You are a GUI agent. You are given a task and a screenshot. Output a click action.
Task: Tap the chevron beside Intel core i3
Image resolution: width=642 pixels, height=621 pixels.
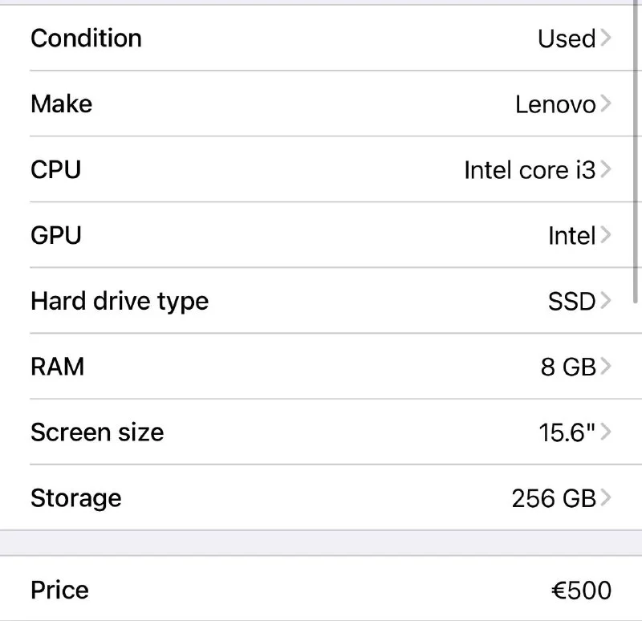tap(605, 170)
